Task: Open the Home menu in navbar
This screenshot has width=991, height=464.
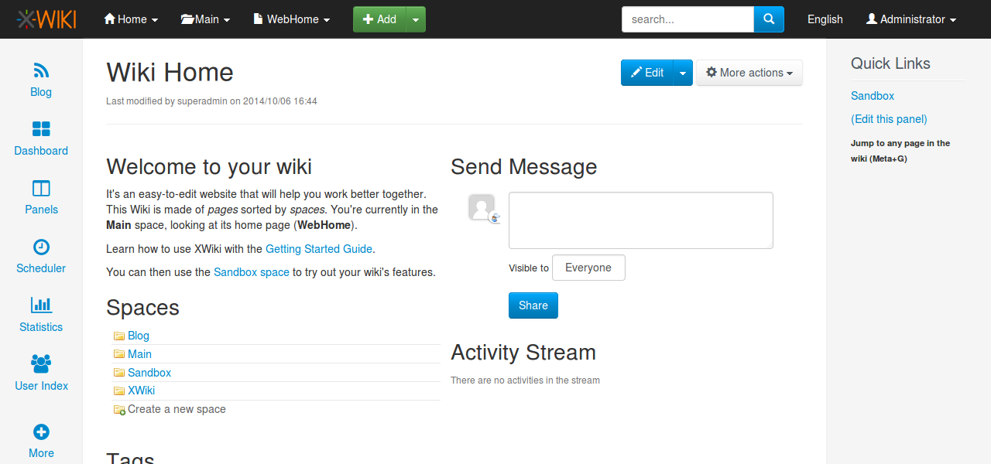Action: click(x=131, y=19)
